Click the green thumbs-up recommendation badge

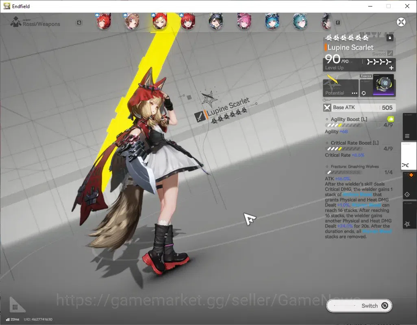391,119
